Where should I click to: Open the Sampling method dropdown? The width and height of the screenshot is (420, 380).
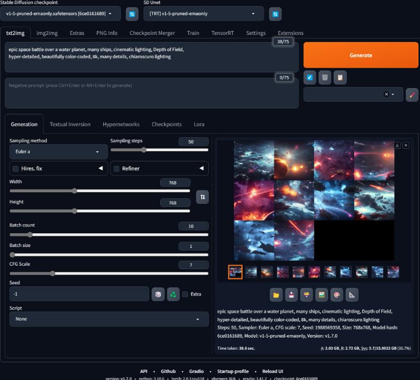pyautogui.click(x=59, y=151)
